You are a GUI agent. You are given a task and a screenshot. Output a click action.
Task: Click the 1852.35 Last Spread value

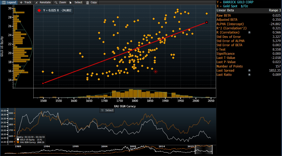275,71
